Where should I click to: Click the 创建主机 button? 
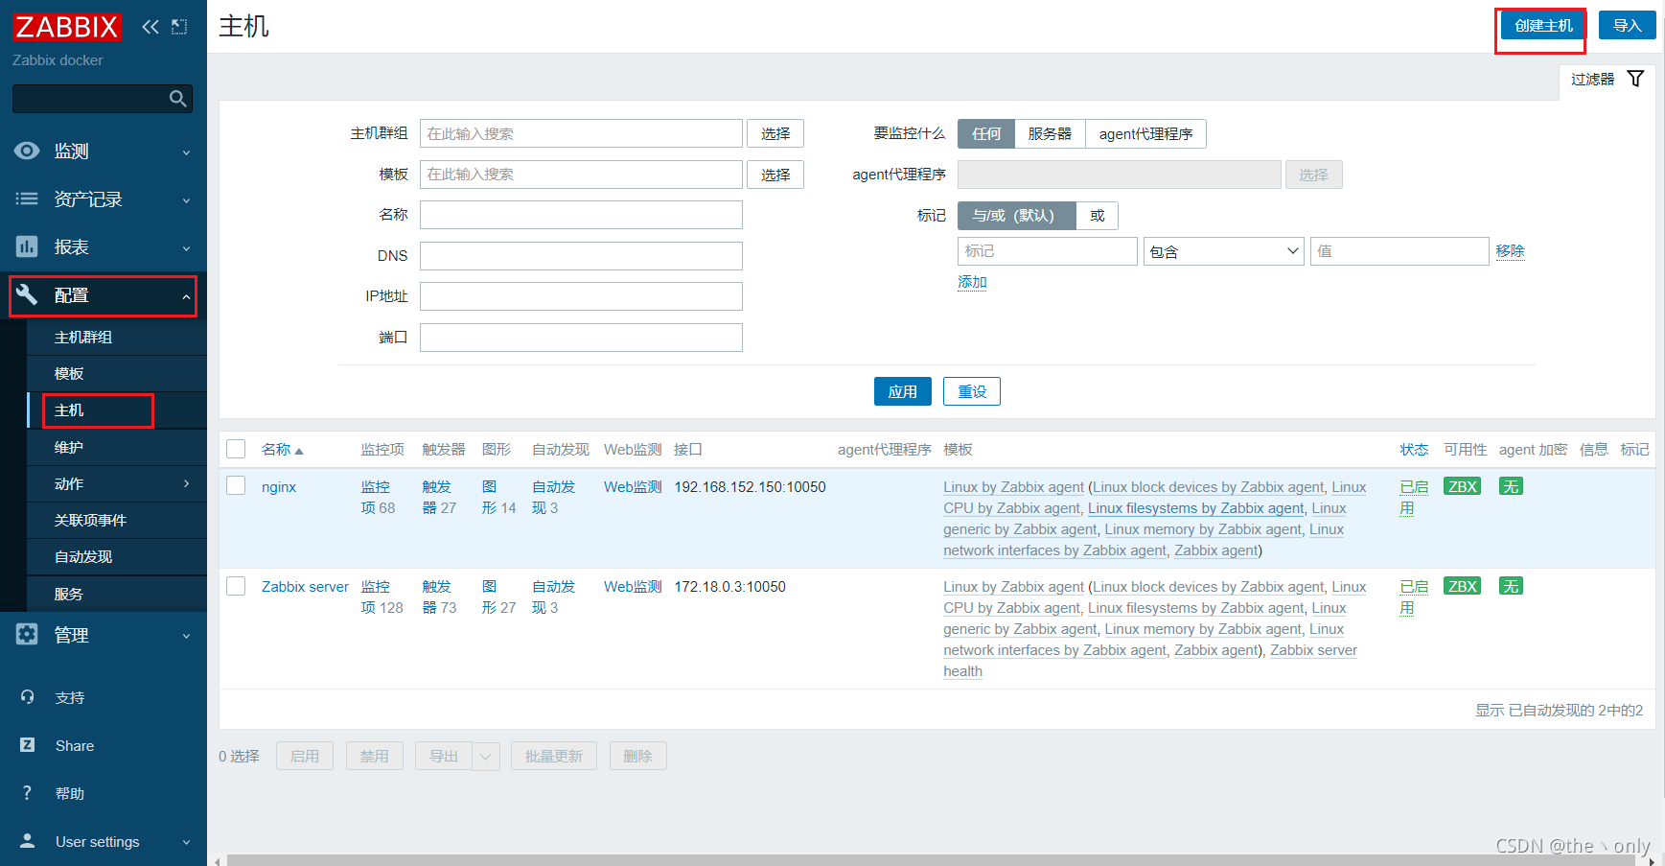(1543, 25)
